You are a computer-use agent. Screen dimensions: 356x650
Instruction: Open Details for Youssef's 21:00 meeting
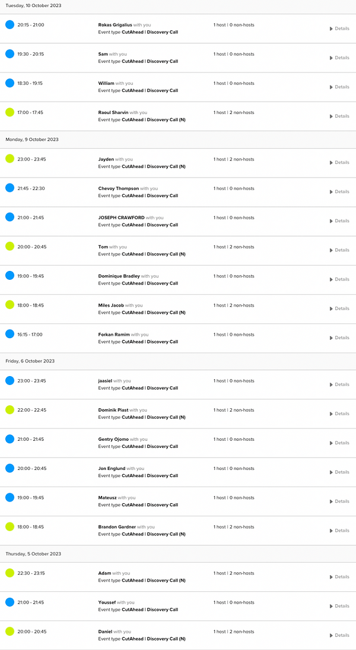339,605
